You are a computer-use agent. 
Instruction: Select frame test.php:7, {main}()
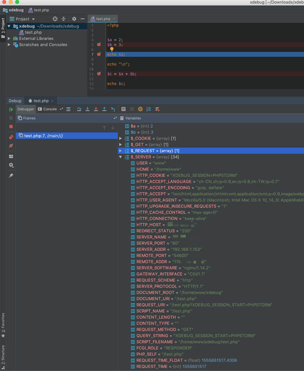(67, 136)
